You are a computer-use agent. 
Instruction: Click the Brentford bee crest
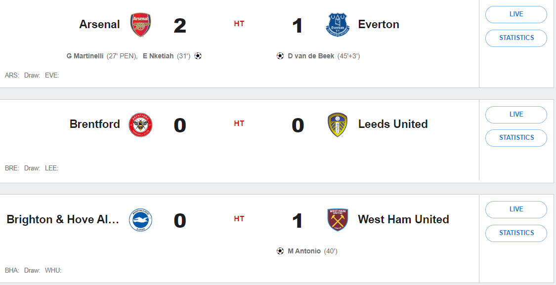coord(140,124)
